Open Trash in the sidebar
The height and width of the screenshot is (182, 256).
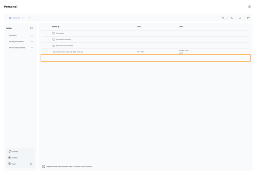click(x=12, y=164)
